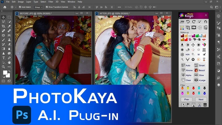
Task: Open the Image menu
Action: click(21, 2)
